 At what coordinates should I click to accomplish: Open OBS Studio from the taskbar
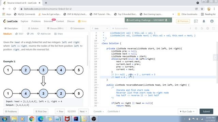(94, 119)
